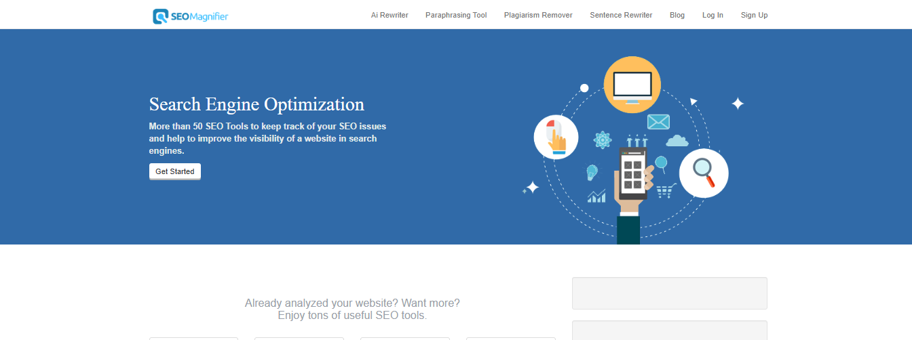Click the 'More than 50 SEO Tools' description

tap(267, 139)
